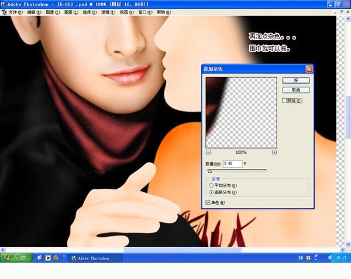Screen dimensions: 351x279
Task: Open the 图层 (Layer) menu
Action: (71, 12)
